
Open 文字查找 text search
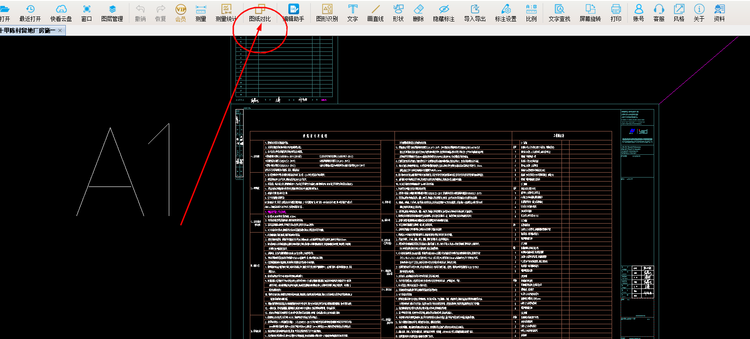pyautogui.click(x=559, y=13)
